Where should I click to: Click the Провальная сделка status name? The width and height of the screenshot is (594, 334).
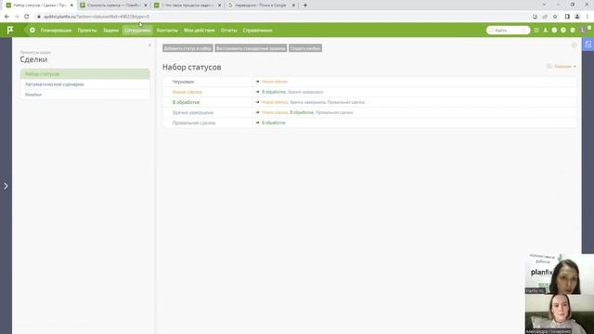(194, 122)
